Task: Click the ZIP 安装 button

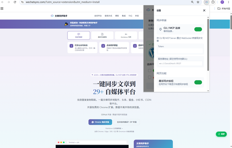Action: [x=127, y=122]
